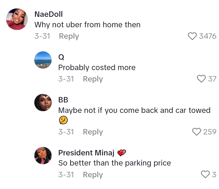
Task: Click the 'Probably costed more' comment text
Action: tap(97, 68)
